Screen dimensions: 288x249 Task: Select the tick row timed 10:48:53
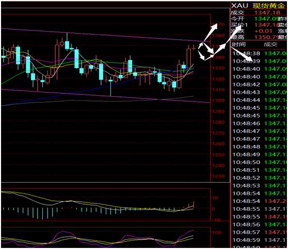259,186
